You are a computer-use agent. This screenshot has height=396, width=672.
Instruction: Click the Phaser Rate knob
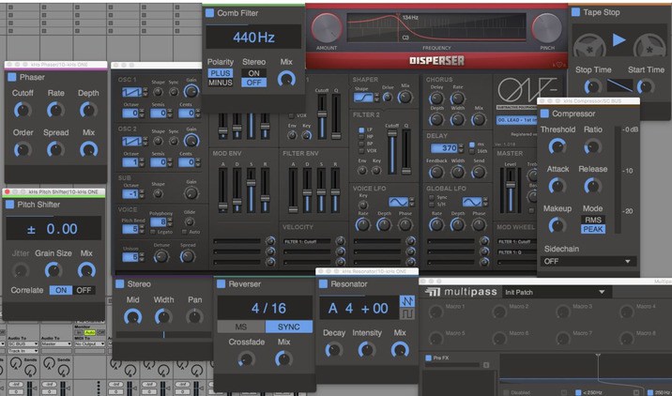pos(55,110)
